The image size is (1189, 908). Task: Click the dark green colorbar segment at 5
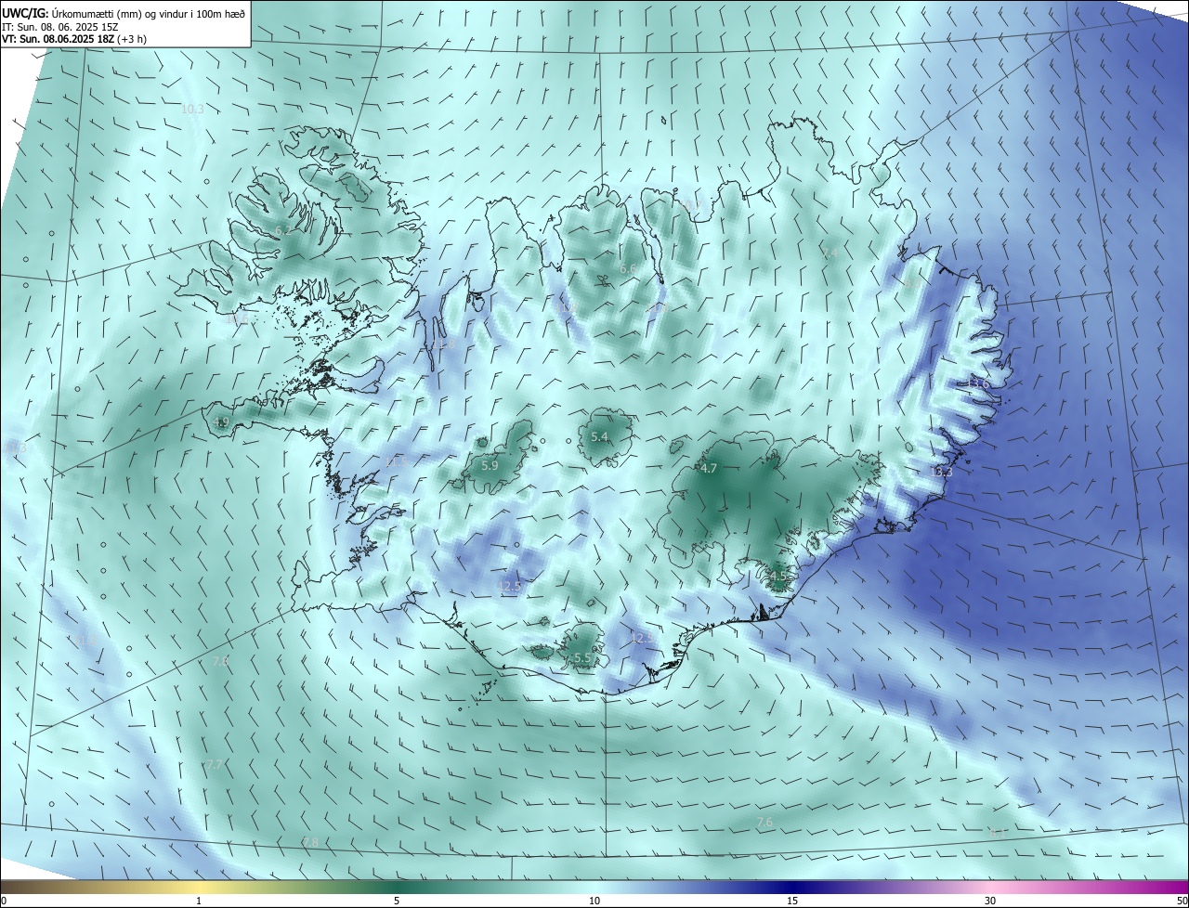pos(397,887)
